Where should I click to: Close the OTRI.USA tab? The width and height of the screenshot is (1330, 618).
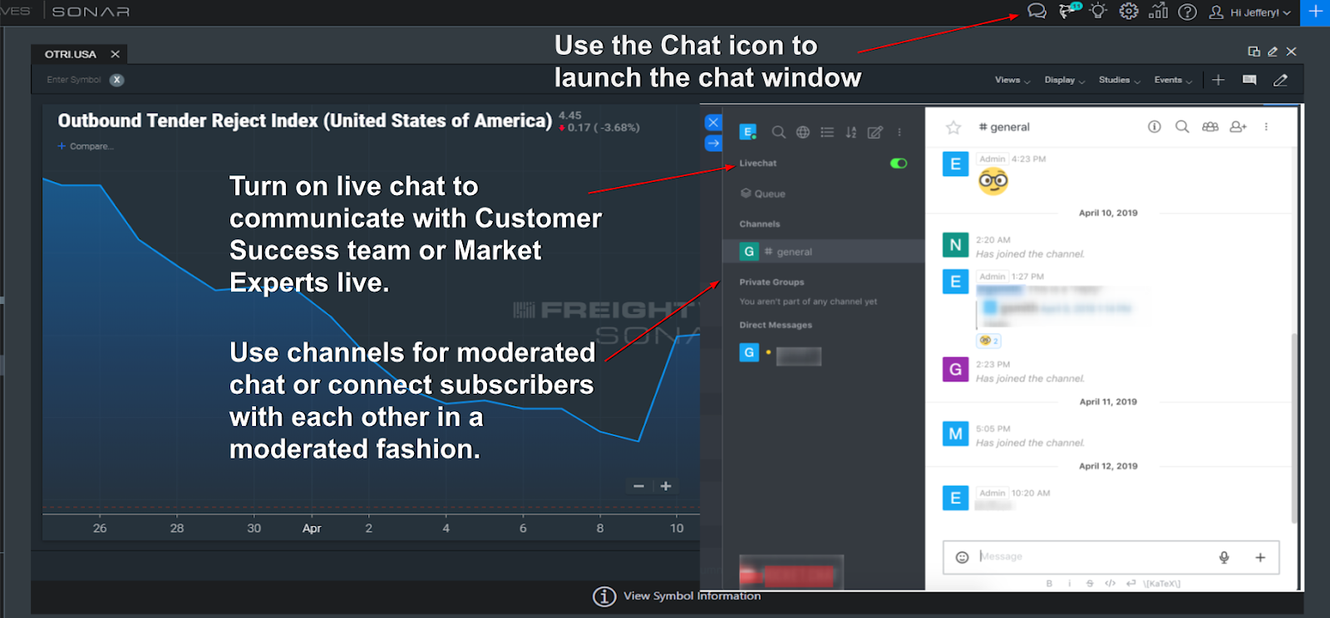coord(116,54)
